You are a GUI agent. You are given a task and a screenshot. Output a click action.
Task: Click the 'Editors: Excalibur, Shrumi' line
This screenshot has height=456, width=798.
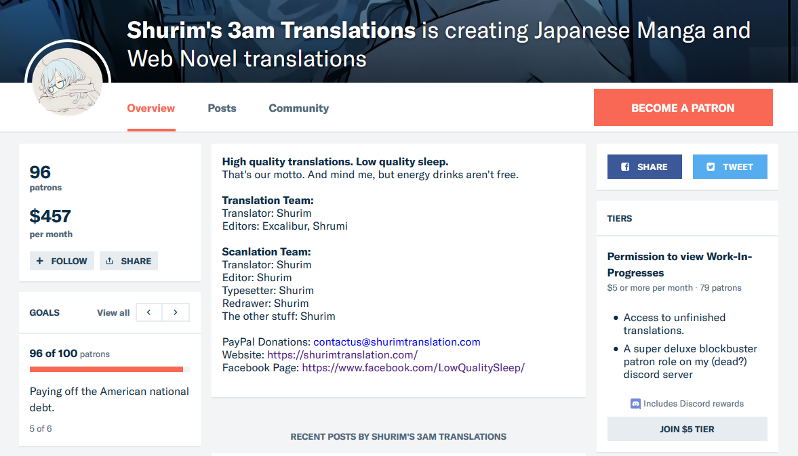[x=285, y=226]
